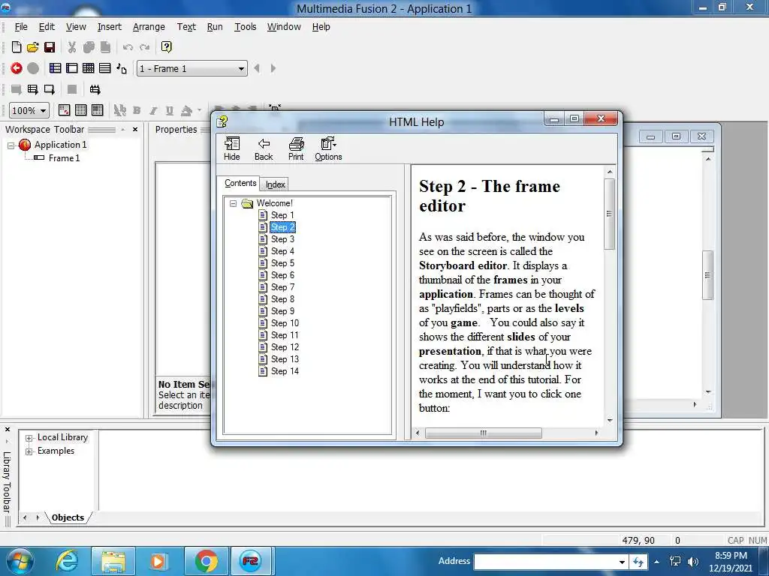
Task: Toggle Show grid icon
Action: click(81, 110)
